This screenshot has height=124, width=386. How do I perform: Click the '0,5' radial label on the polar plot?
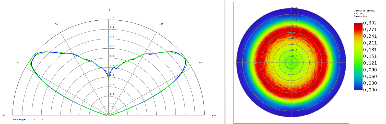click(112, 65)
